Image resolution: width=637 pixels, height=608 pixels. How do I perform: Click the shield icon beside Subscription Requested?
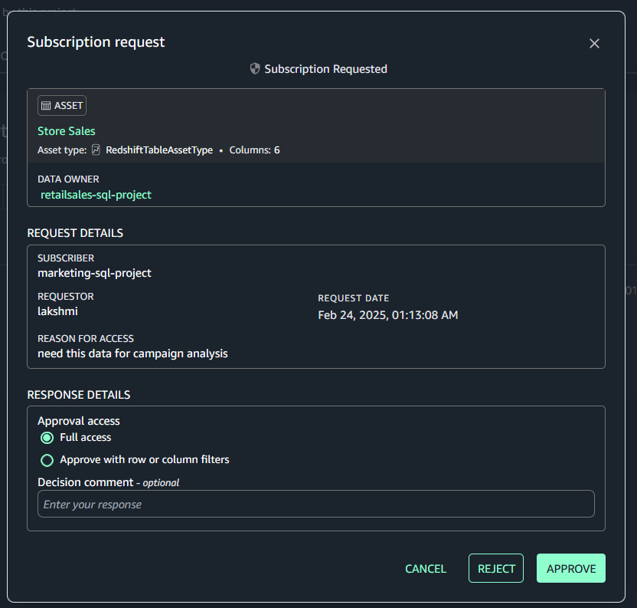click(x=255, y=69)
